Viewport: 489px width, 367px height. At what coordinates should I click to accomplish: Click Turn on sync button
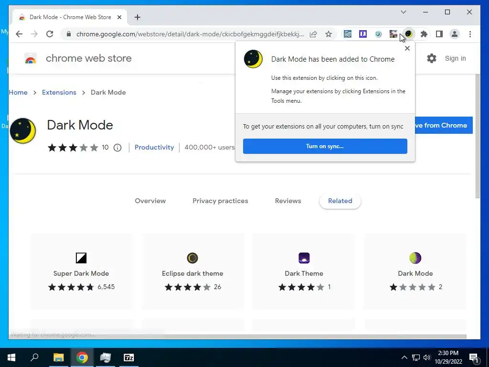coord(325,146)
